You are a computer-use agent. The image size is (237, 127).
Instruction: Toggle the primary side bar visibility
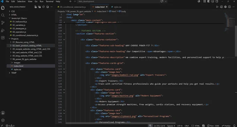(x=208, y=1)
